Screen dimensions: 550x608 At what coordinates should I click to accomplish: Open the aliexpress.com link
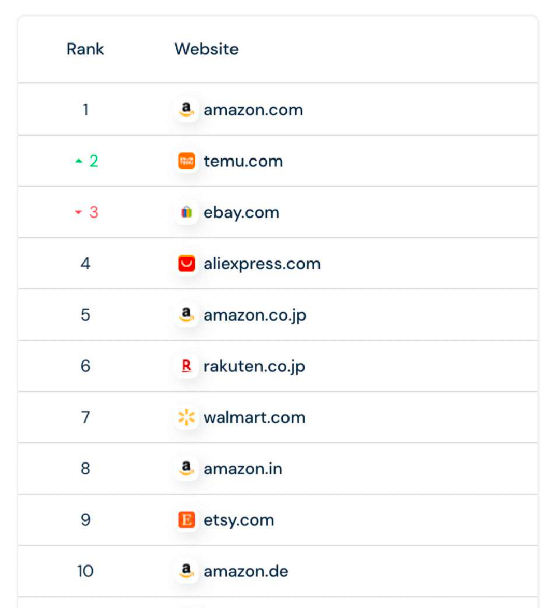tap(262, 264)
